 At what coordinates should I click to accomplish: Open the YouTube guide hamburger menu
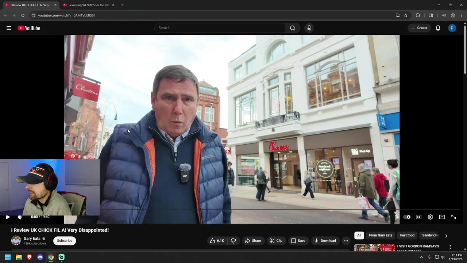click(x=9, y=28)
